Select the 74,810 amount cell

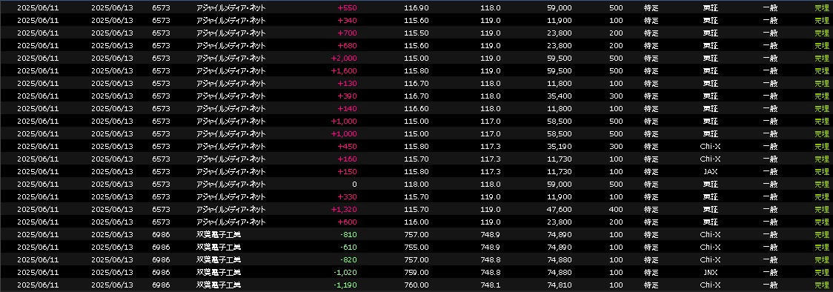tap(560, 285)
